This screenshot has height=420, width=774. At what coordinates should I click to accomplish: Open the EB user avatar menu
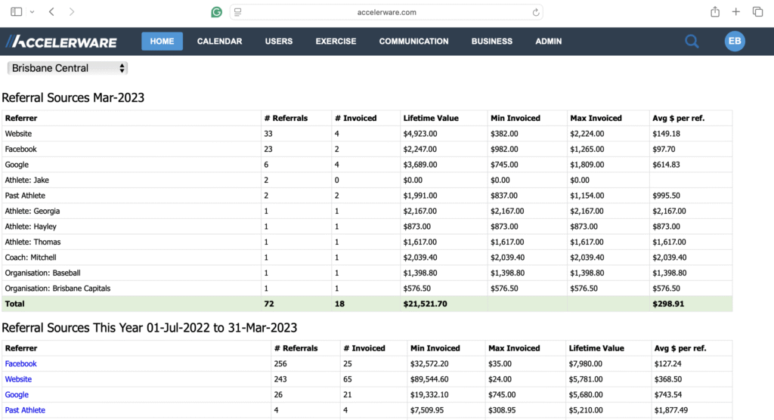(735, 42)
